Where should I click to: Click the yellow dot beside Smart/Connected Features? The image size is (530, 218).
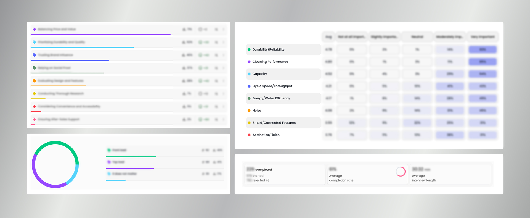pyautogui.click(x=249, y=123)
